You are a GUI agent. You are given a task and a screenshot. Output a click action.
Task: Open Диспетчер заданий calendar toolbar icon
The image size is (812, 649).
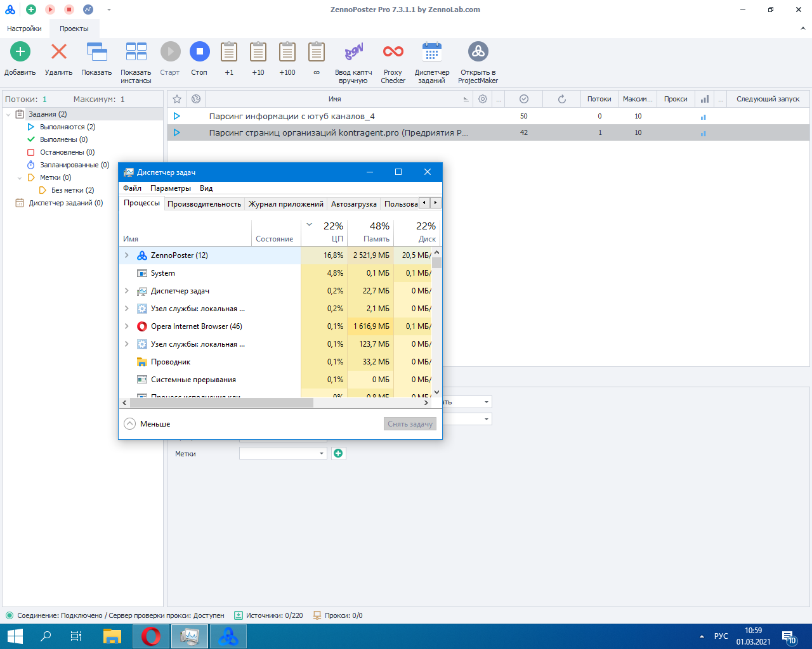coord(432,51)
